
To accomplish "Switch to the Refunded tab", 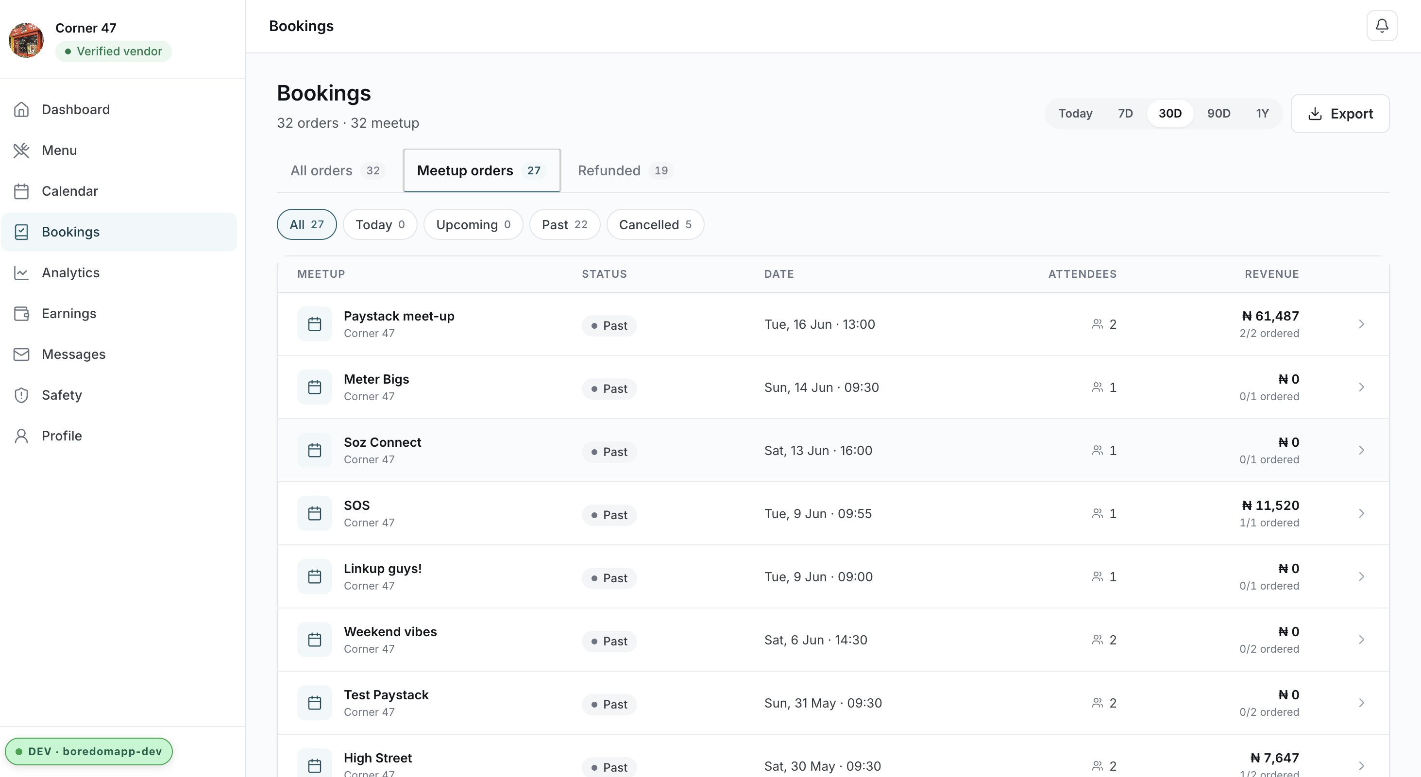I will tap(625, 170).
